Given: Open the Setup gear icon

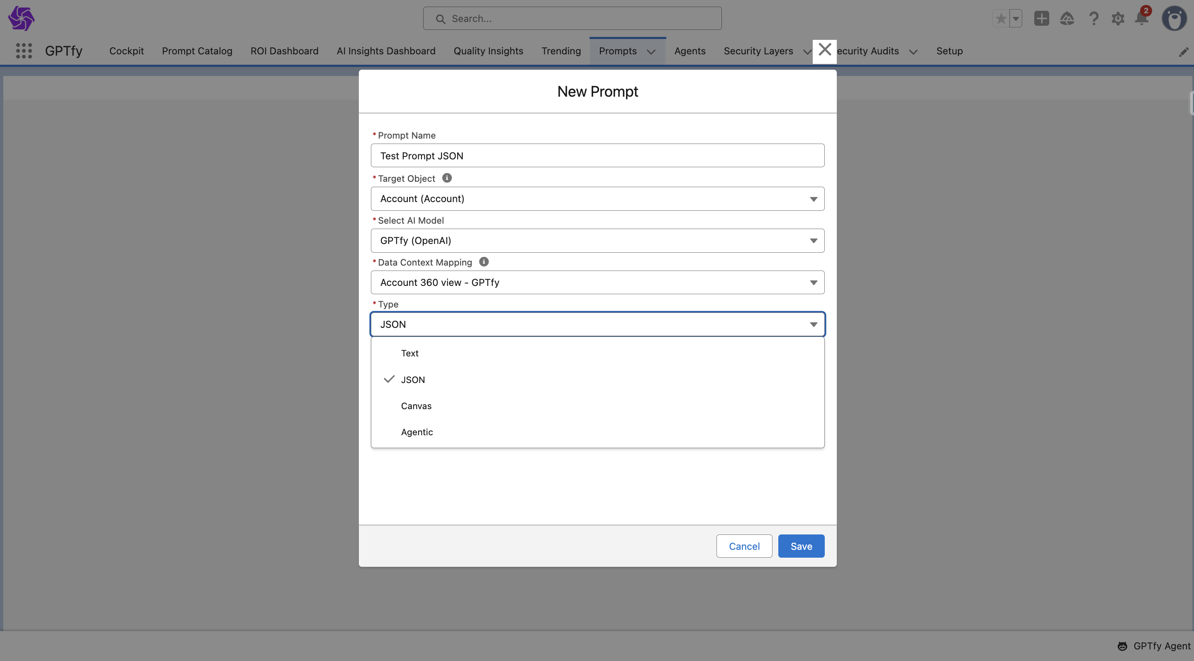Looking at the screenshot, I should [1118, 19].
